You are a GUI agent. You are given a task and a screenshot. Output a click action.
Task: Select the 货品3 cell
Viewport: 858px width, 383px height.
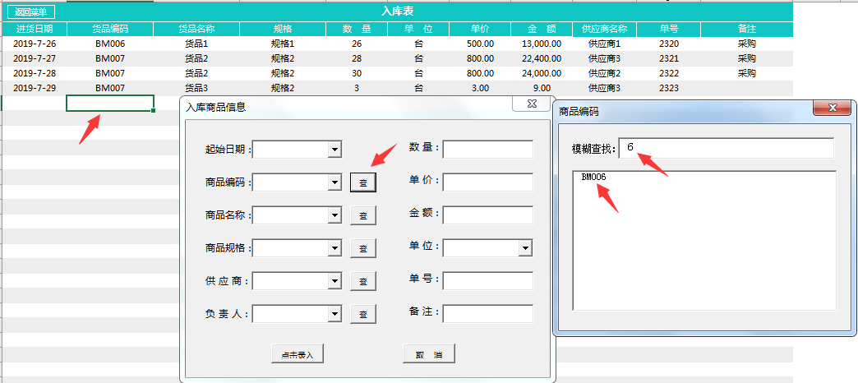[196, 88]
